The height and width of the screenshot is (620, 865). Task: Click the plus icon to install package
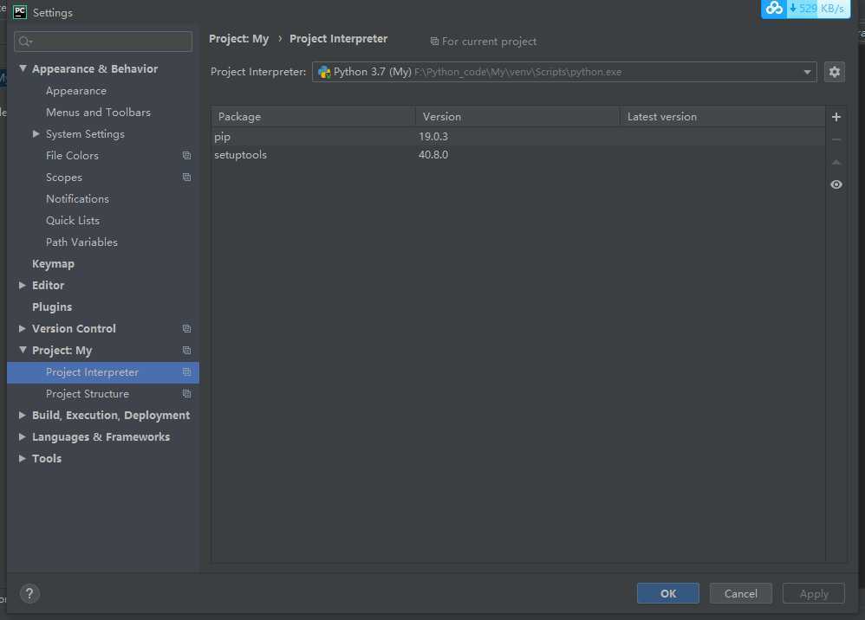836,117
